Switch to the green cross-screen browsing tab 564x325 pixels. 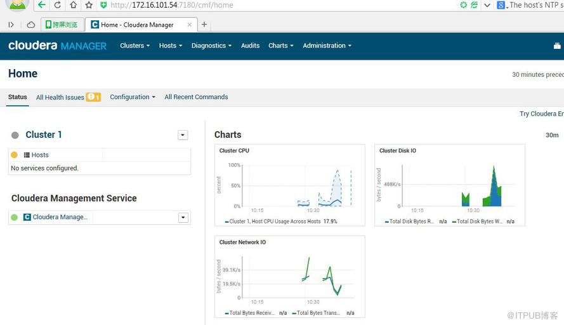pos(62,25)
